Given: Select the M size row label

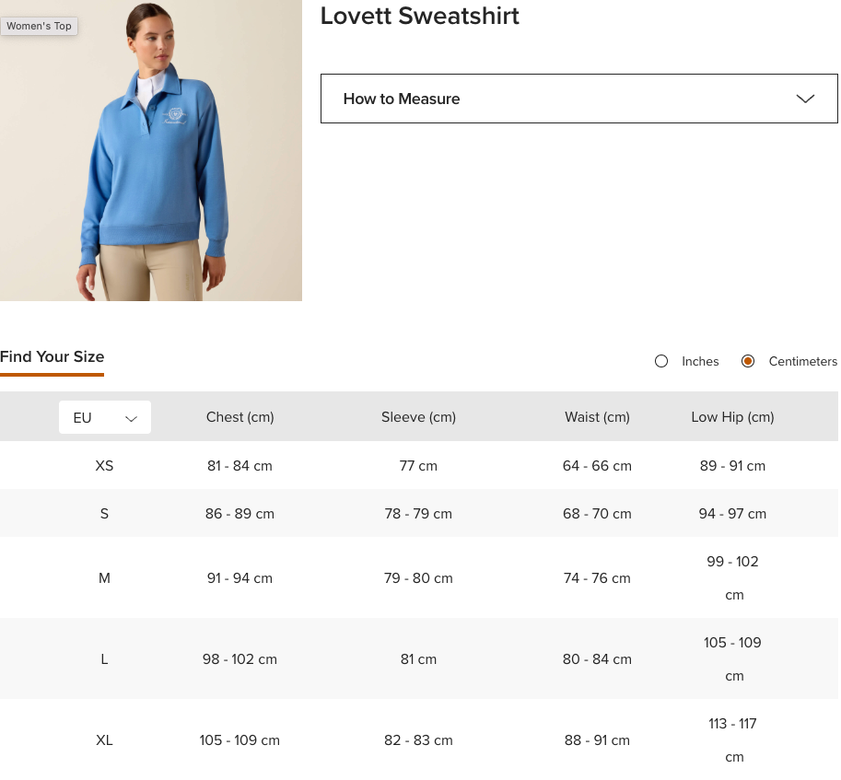Looking at the screenshot, I should click(x=104, y=578).
